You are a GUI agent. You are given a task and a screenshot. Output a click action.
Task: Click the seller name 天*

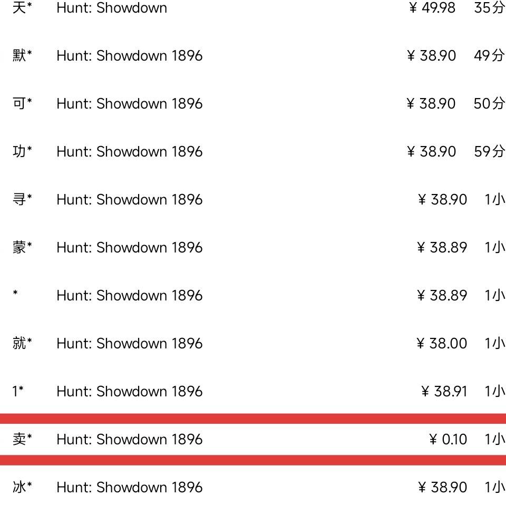pos(22,8)
